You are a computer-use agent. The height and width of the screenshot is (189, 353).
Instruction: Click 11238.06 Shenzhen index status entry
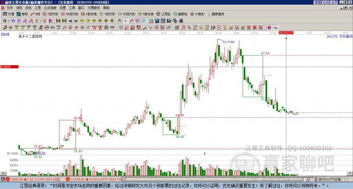click(94, 179)
